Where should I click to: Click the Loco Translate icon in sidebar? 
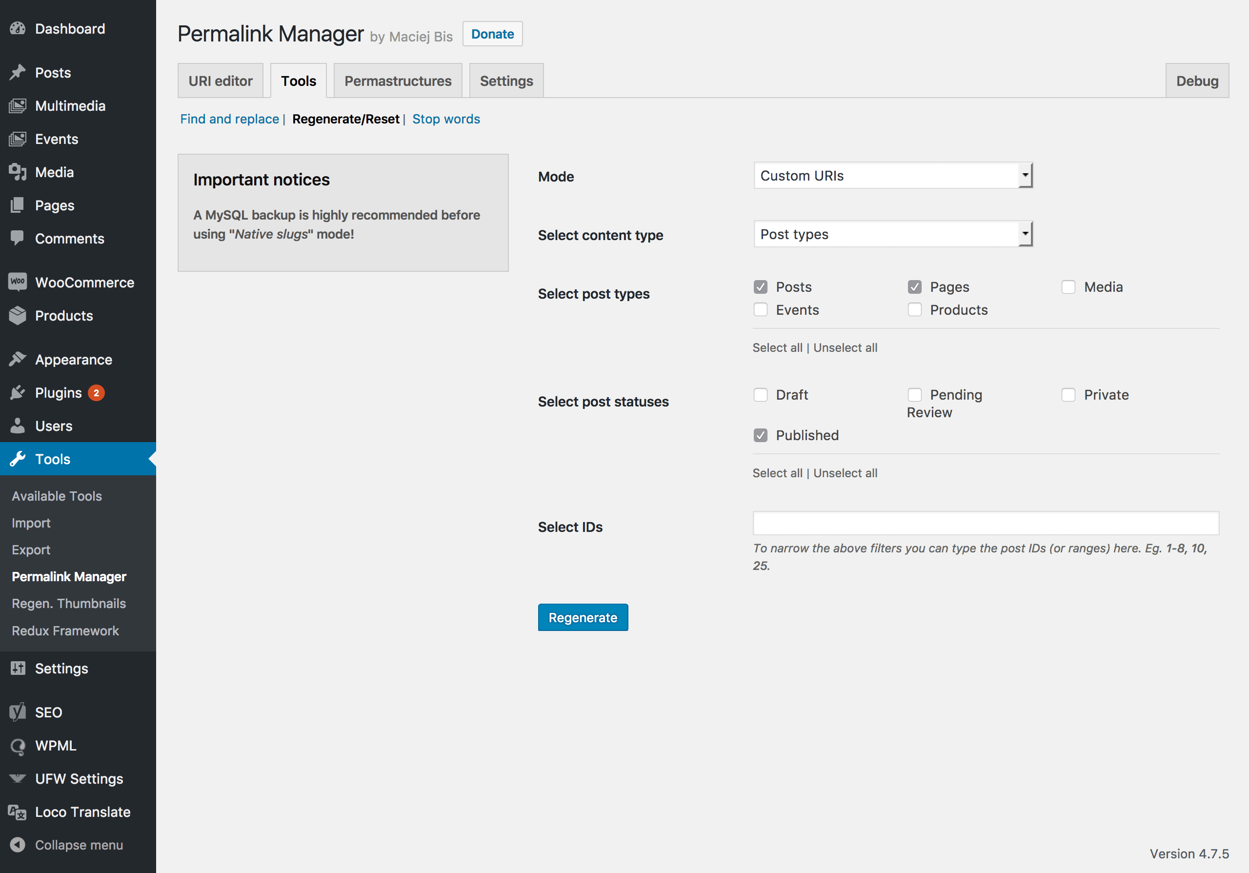point(18,812)
